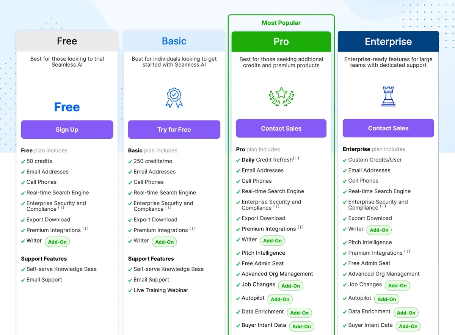Viewport: 455px width, 335px height.
Task: Click the Sign Up button
Action: click(x=67, y=129)
